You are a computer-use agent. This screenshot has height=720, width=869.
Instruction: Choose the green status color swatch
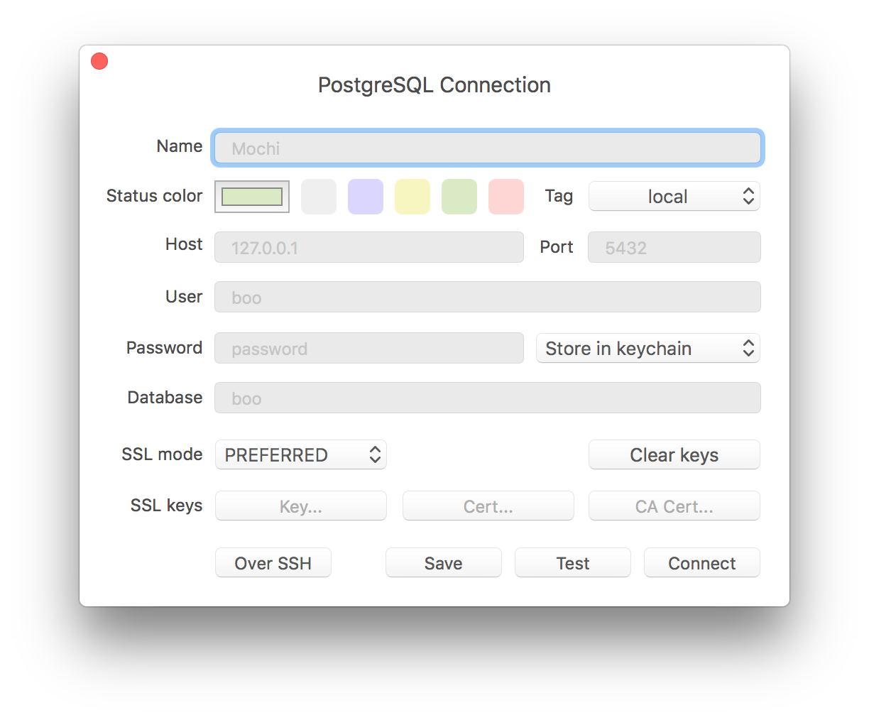(x=459, y=197)
